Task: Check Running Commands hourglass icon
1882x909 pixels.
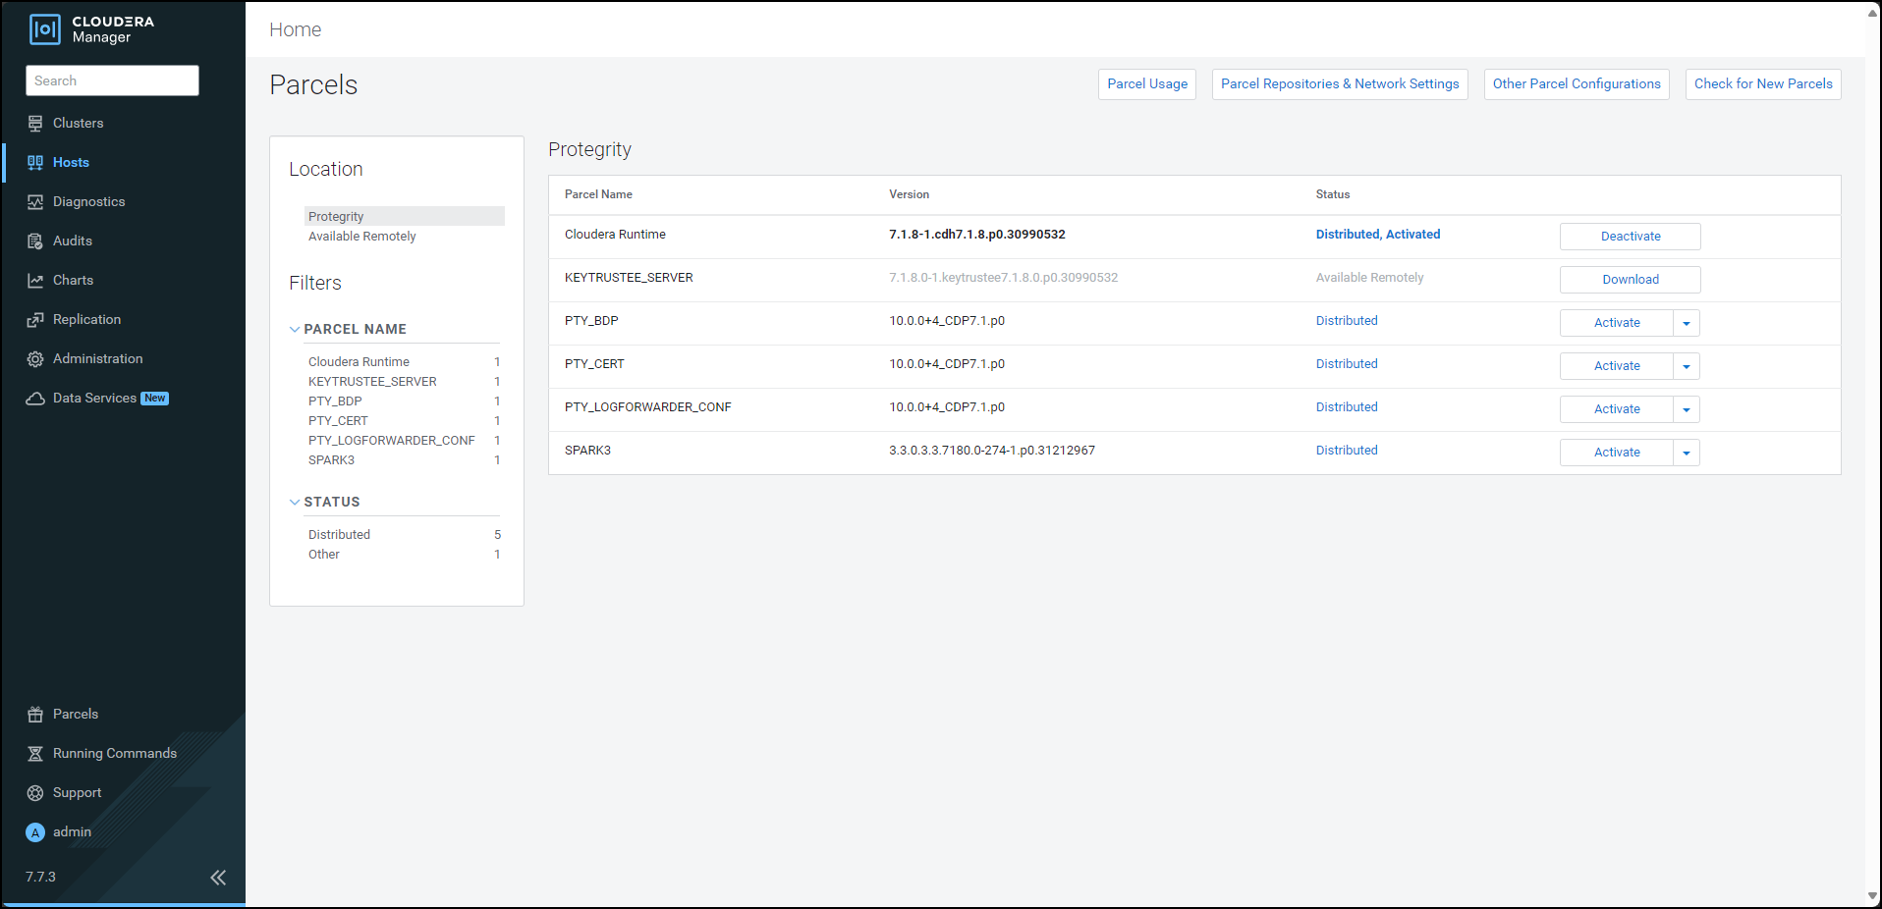Action: click(x=35, y=753)
